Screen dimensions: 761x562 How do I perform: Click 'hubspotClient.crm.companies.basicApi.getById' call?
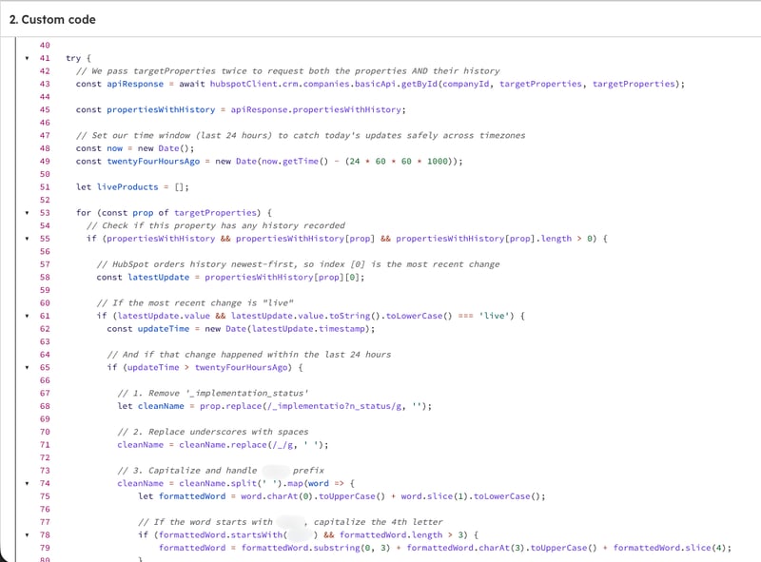(323, 84)
